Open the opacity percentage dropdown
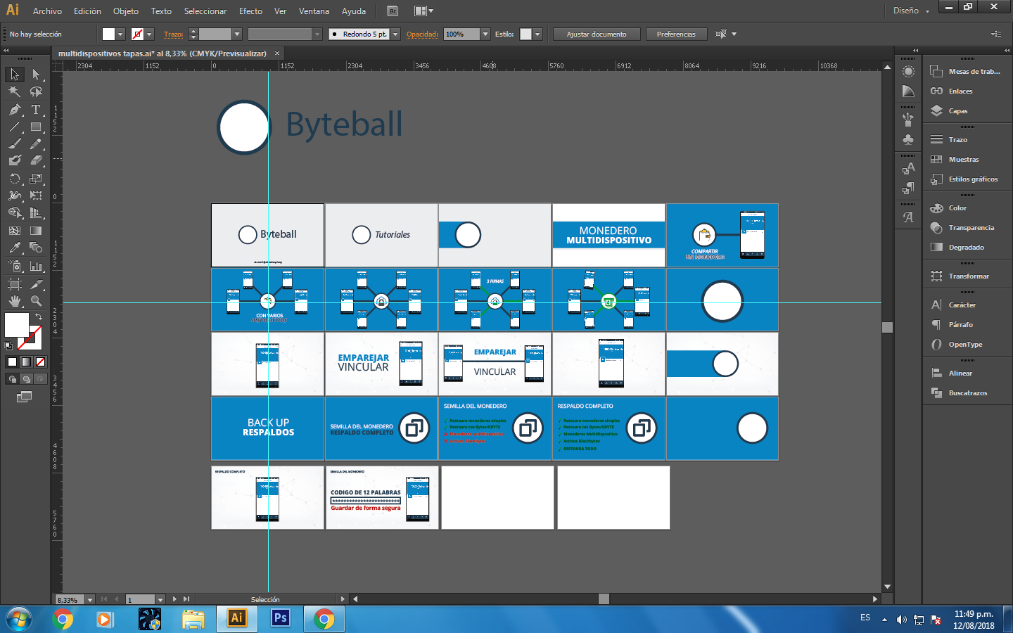The height and width of the screenshot is (633, 1013). (485, 34)
